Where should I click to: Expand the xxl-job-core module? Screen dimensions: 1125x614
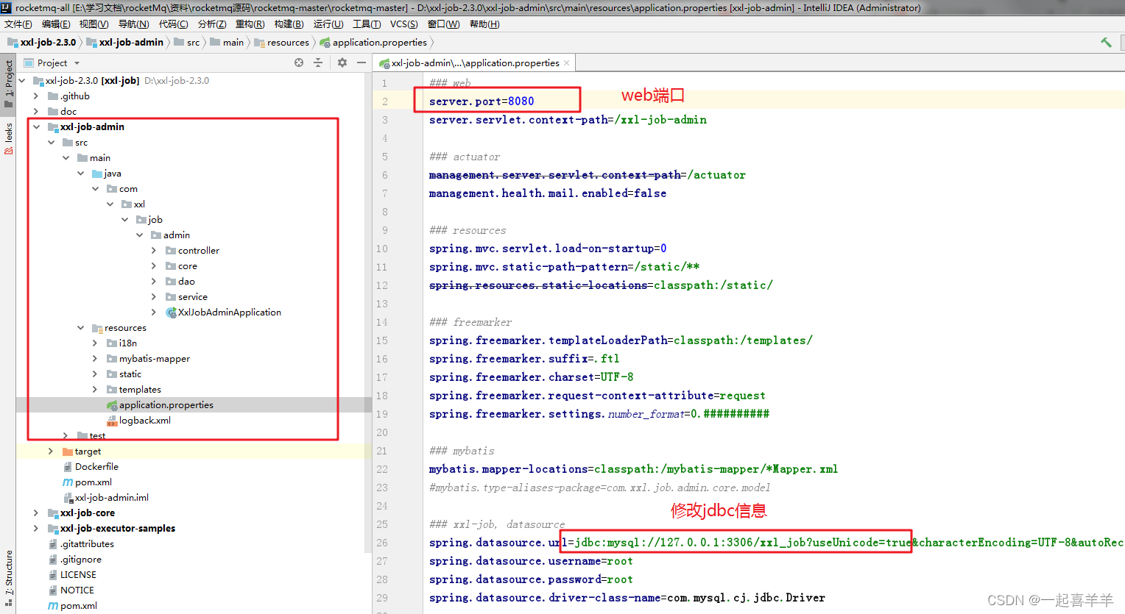(36, 513)
